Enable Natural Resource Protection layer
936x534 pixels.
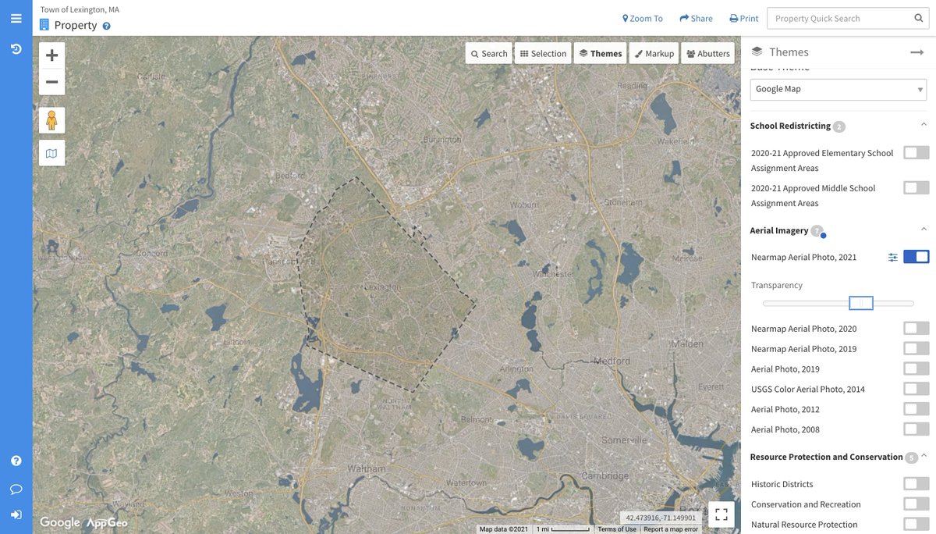[x=916, y=525]
